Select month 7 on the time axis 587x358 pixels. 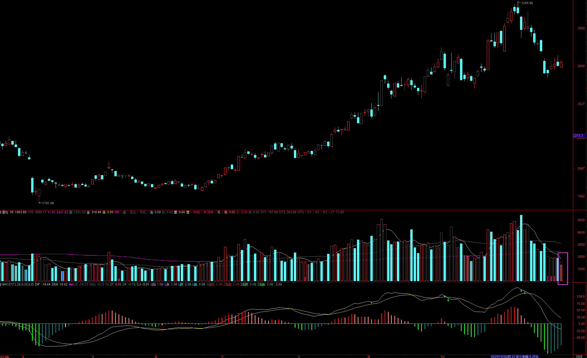pos(222,357)
